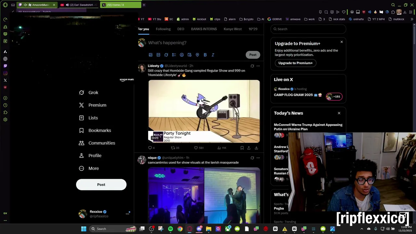Tag a location in the composer
The width and height of the screenshot is (416, 234).
coord(197,55)
